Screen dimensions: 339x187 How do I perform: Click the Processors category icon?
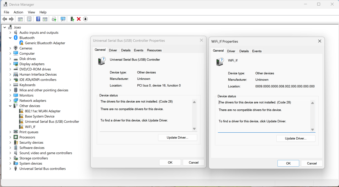(x=16, y=137)
